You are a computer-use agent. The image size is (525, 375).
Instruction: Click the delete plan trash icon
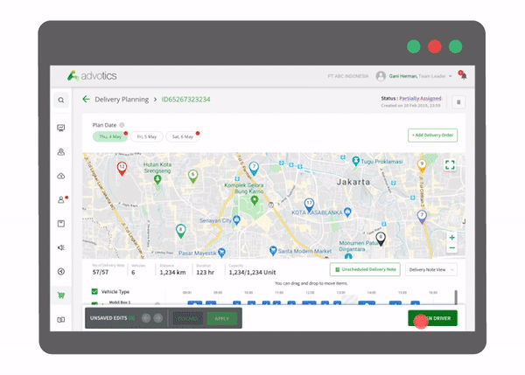point(458,102)
